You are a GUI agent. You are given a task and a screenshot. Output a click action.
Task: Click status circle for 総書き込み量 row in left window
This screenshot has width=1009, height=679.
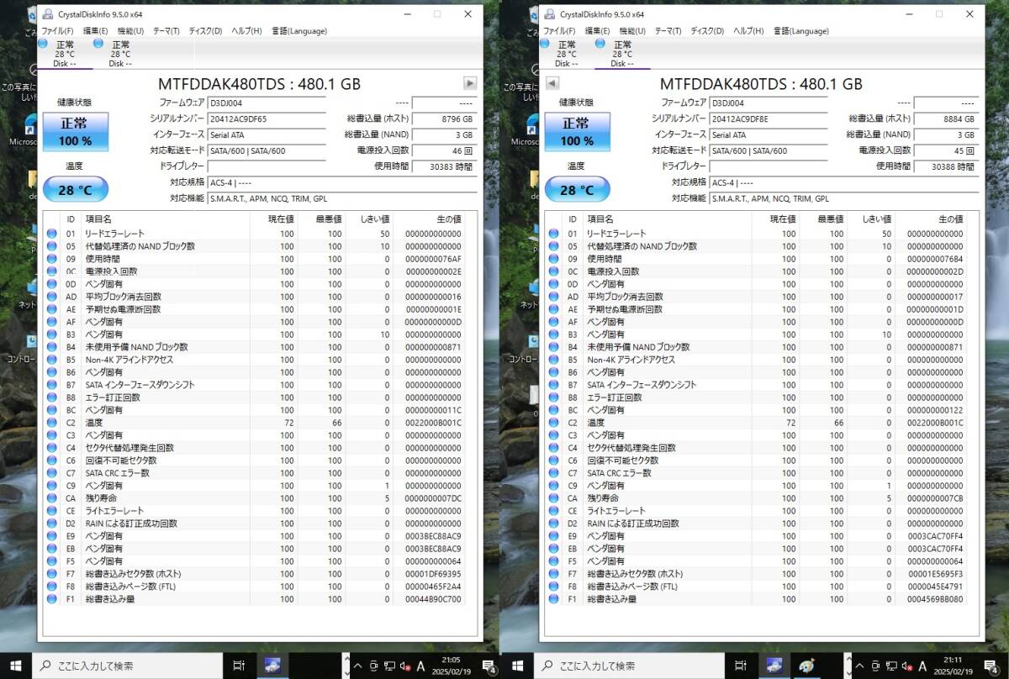(51, 599)
